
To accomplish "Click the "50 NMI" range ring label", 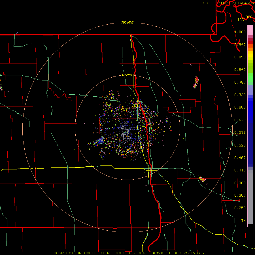I will pyautogui.click(x=127, y=75).
